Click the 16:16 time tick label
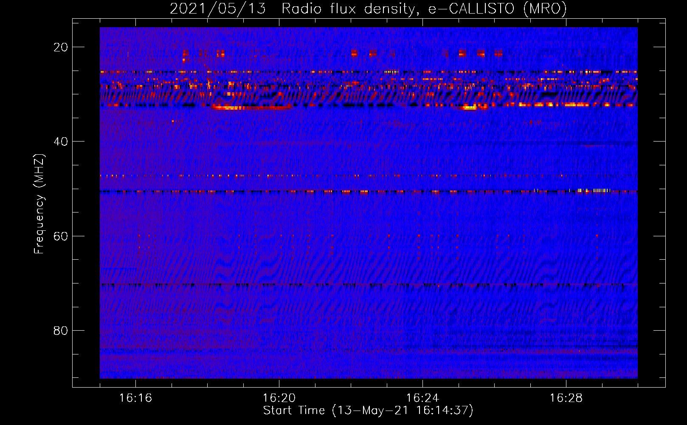 click(135, 398)
